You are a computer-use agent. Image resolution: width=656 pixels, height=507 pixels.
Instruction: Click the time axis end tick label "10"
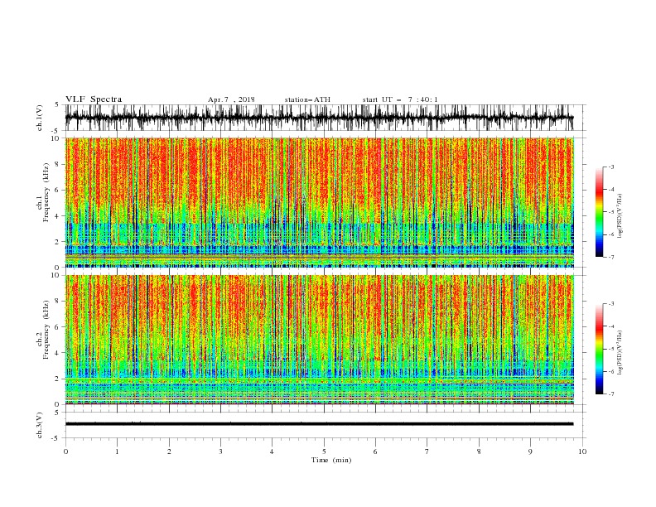pos(582,451)
